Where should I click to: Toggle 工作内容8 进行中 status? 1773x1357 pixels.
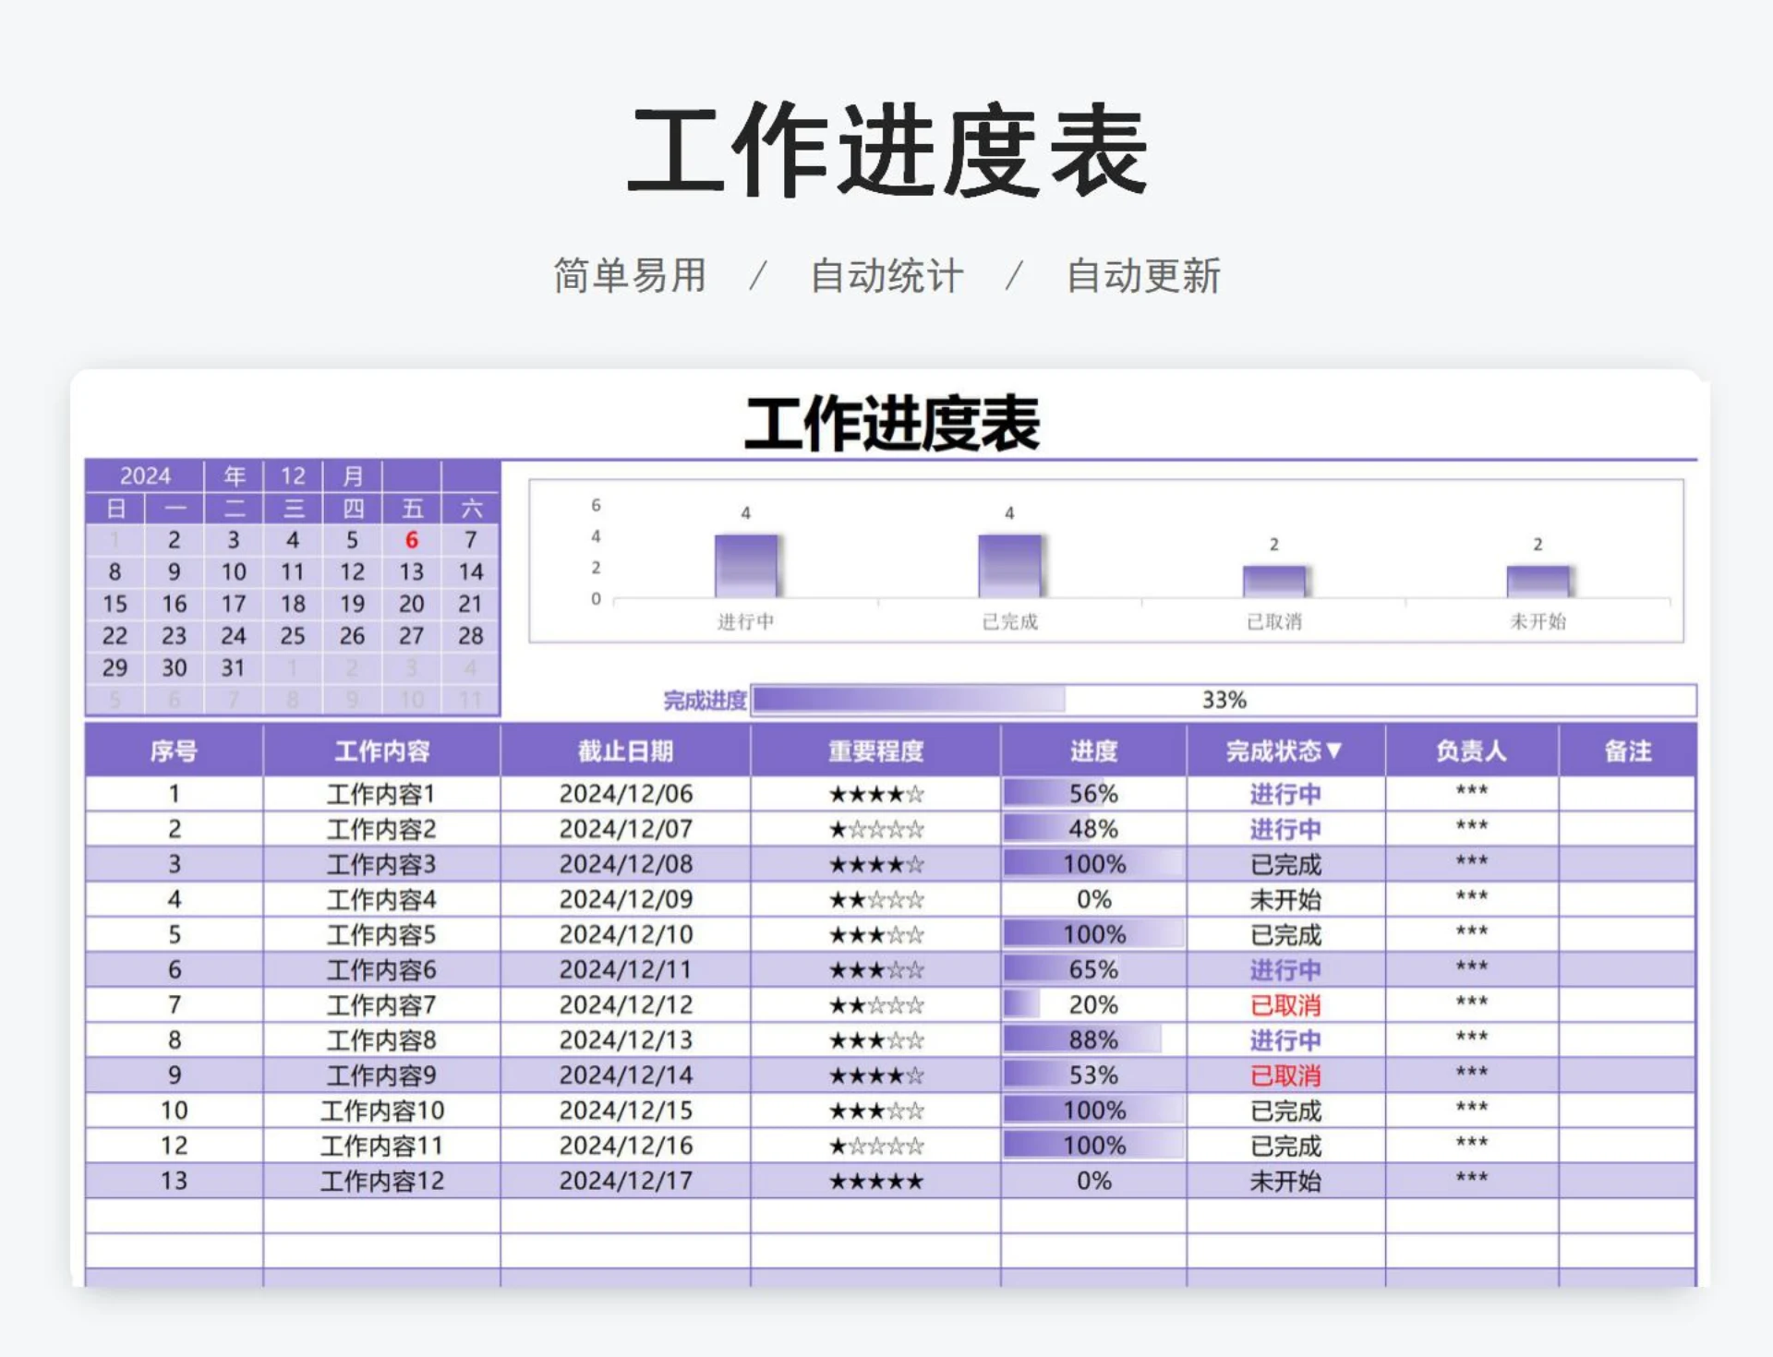[1286, 1039]
